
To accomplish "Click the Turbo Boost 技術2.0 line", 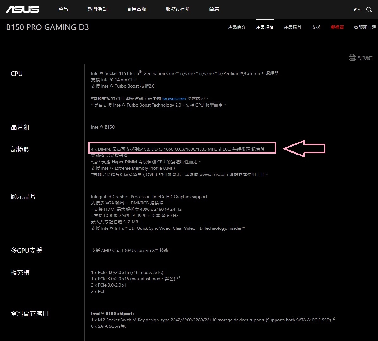I will pos(123,86).
